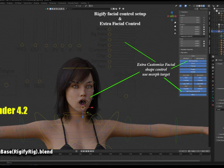Select solid viewport shading
This screenshot has width=224, height=168.
click(x=199, y=6)
